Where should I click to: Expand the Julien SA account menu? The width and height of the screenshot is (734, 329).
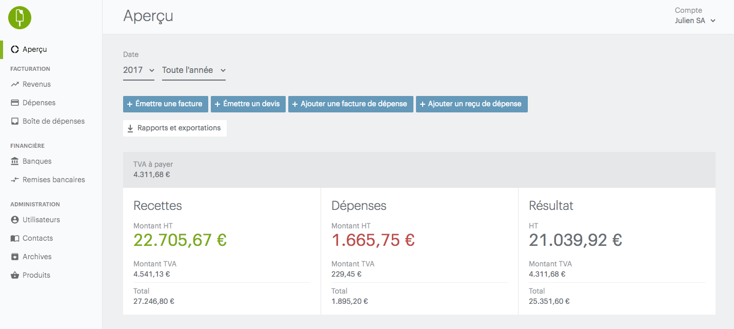coord(695,21)
